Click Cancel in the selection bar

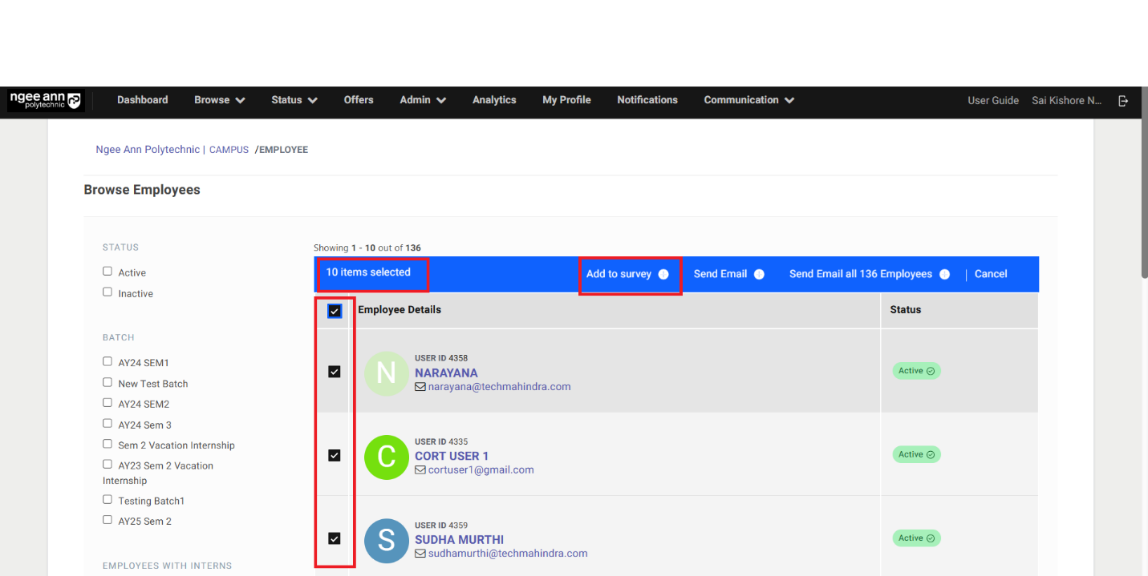(990, 274)
